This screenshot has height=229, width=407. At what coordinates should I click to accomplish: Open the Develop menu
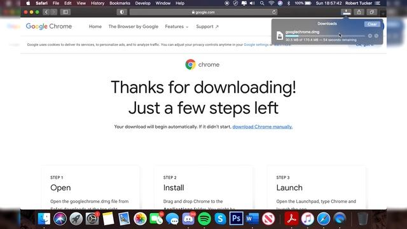tap(142, 3)
